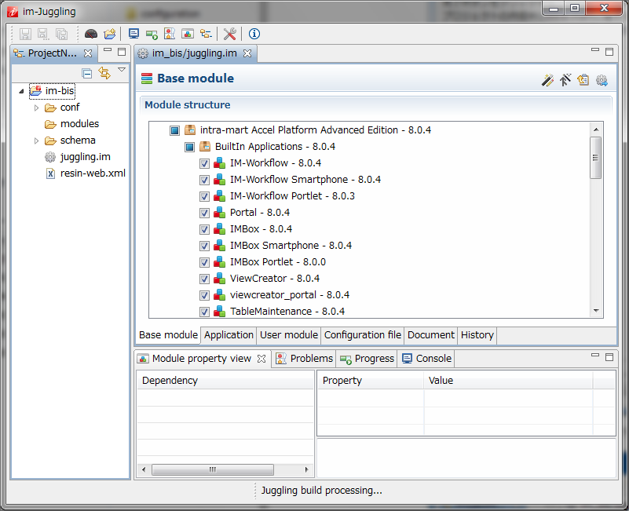Switch to the Problems view tab

pos(305,359)
